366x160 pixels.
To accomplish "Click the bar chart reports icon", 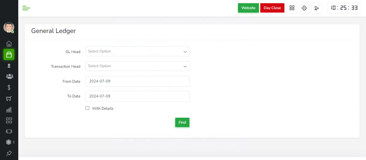I will 9,109.
